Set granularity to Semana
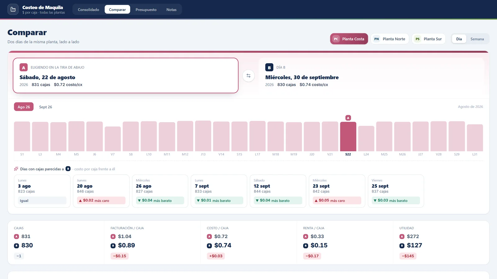497x279 pixels. coord(477,39)
